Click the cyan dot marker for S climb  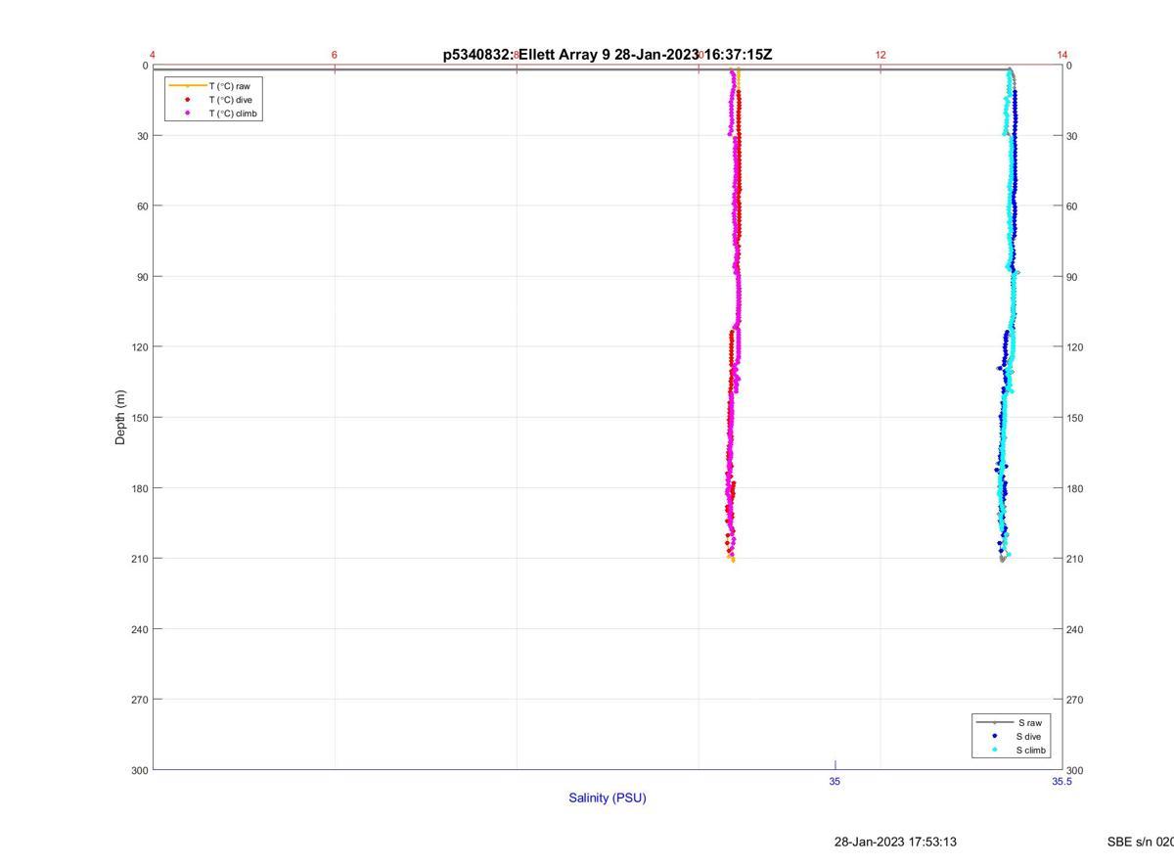pos(994,751)
